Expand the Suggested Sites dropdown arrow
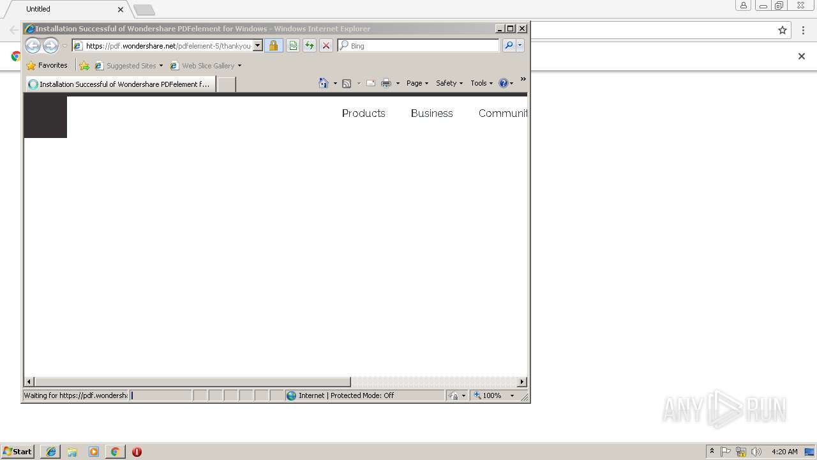Viewport: 817px width, 460px height. [161, 66]
